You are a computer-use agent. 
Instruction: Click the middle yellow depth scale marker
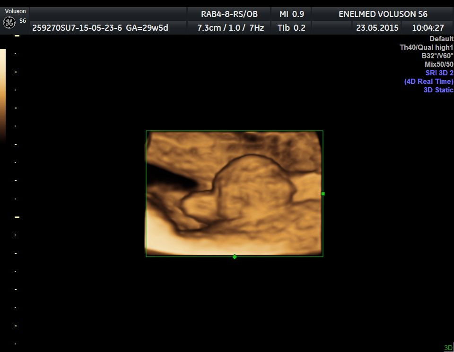click(x=17, y=217)
